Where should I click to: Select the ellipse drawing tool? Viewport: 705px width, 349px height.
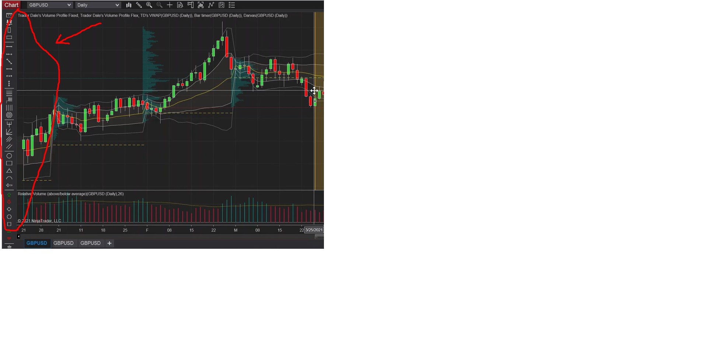click(9, 156)
